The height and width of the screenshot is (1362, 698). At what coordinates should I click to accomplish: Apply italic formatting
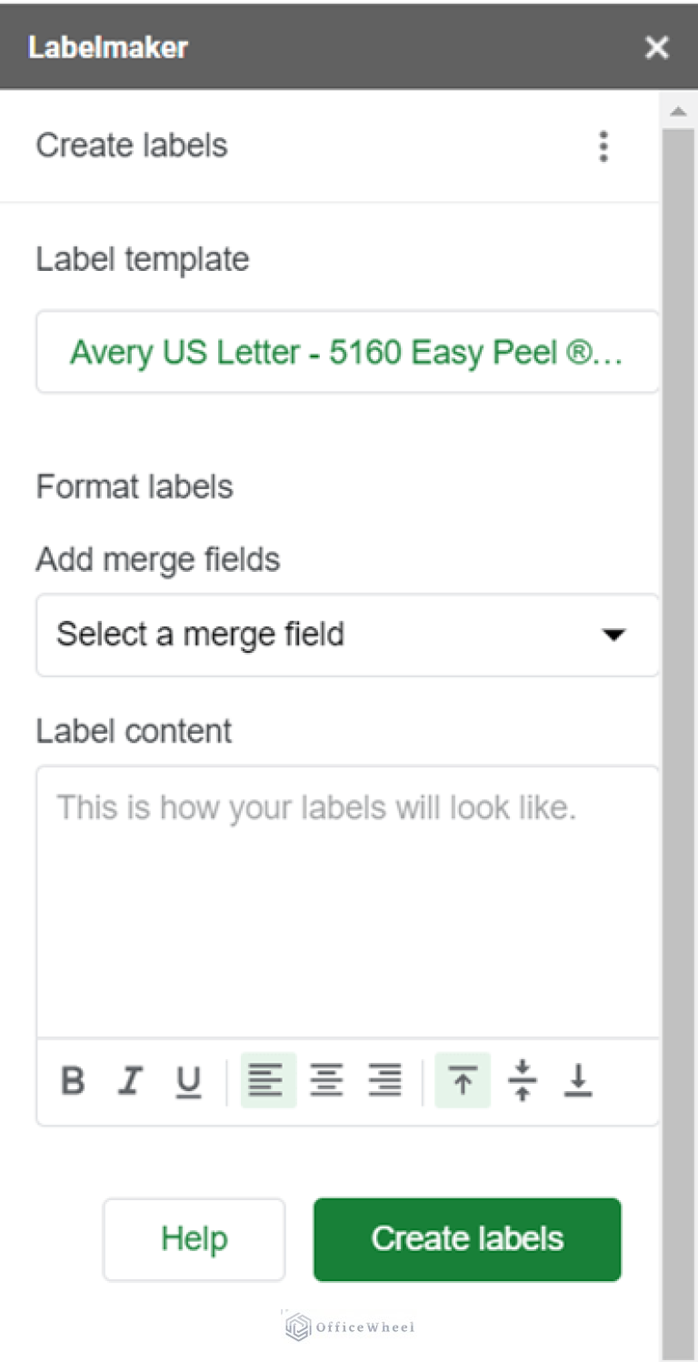[x=131, y=1080]
